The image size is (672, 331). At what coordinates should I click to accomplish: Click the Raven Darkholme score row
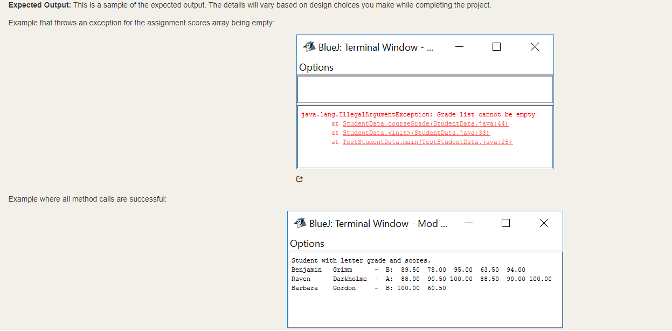click(x=422, y=279)
